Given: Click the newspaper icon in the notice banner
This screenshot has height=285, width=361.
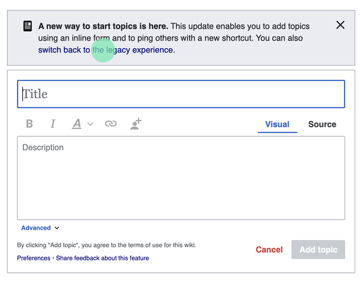Looking at the screenshot, I should click(x=28, y=26).
